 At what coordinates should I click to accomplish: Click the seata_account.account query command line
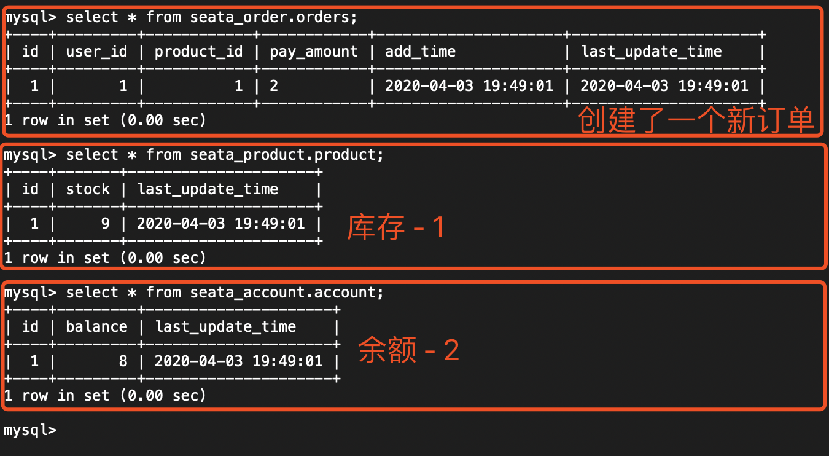tap(193, 293)
